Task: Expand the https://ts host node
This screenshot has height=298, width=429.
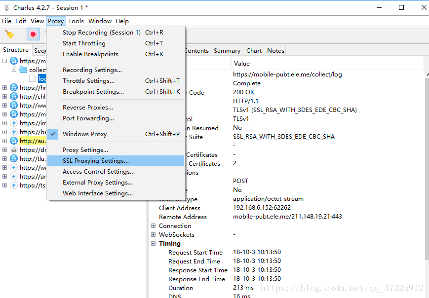Action: (4, 185)
